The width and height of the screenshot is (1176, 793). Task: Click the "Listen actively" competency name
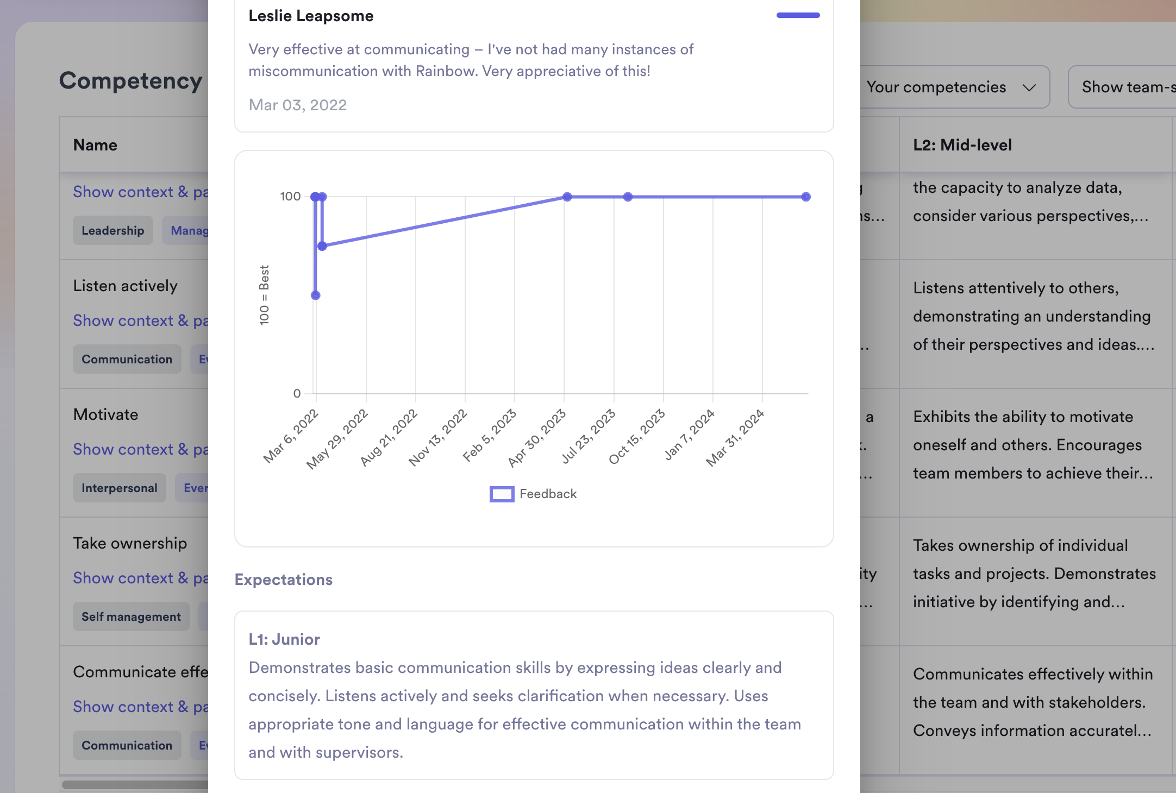(124, 285)
